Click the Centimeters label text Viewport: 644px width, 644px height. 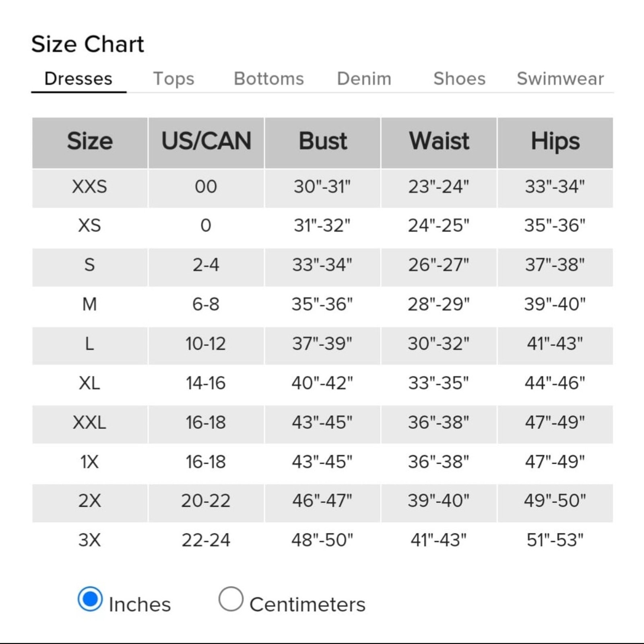click(308, 605)
